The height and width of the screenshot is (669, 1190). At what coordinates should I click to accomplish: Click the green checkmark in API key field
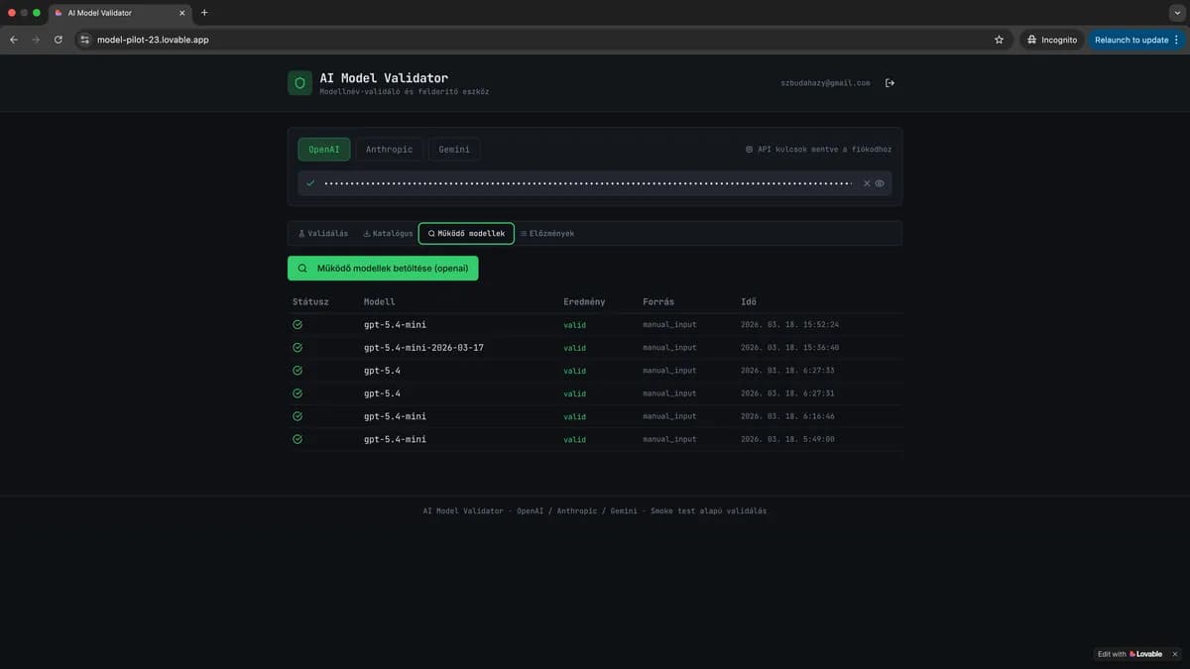310,183
